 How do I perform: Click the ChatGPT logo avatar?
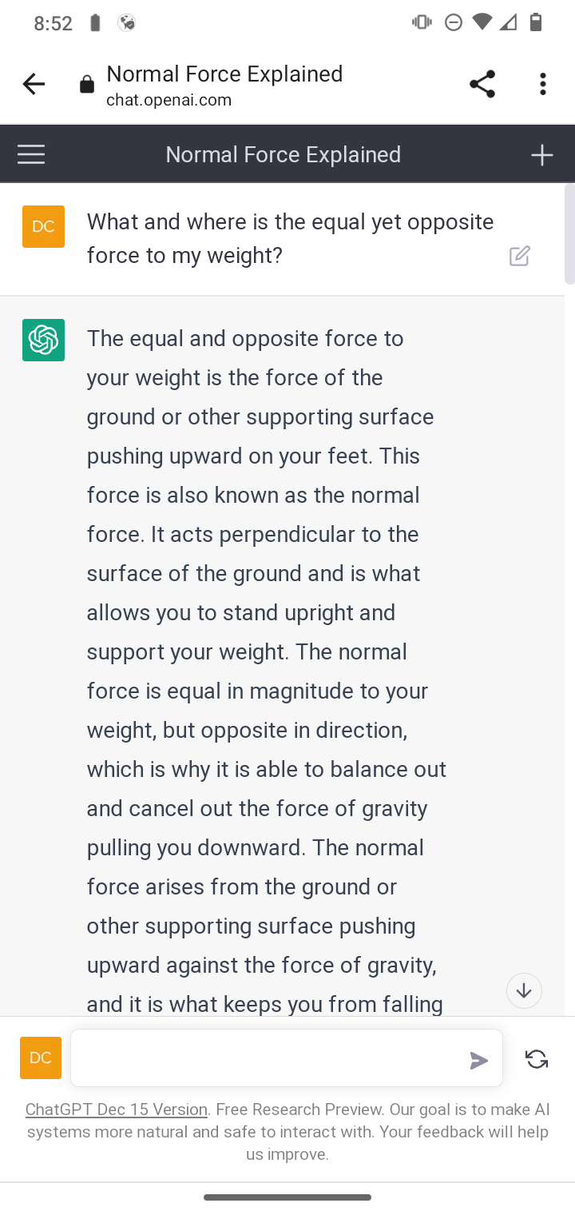43,341
